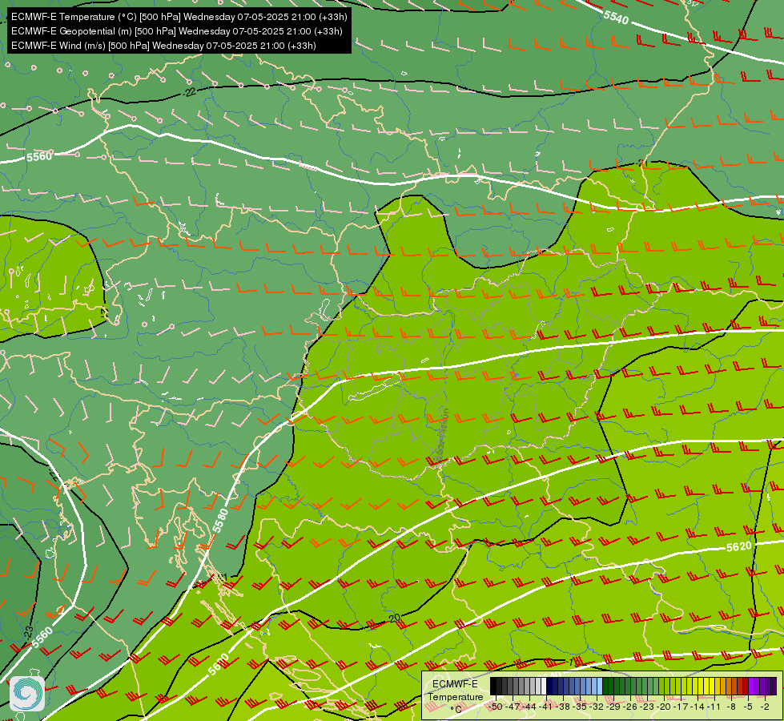Click the -32 value in the legend

597,707
